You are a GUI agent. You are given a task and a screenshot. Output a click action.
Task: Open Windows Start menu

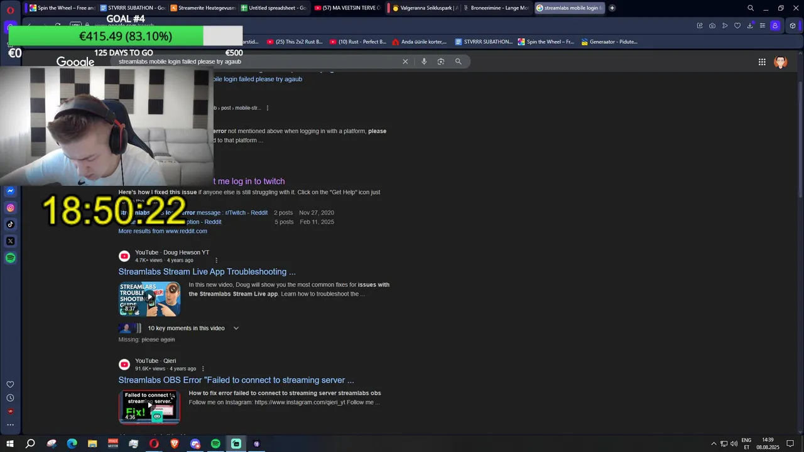(x=10, y=444)
